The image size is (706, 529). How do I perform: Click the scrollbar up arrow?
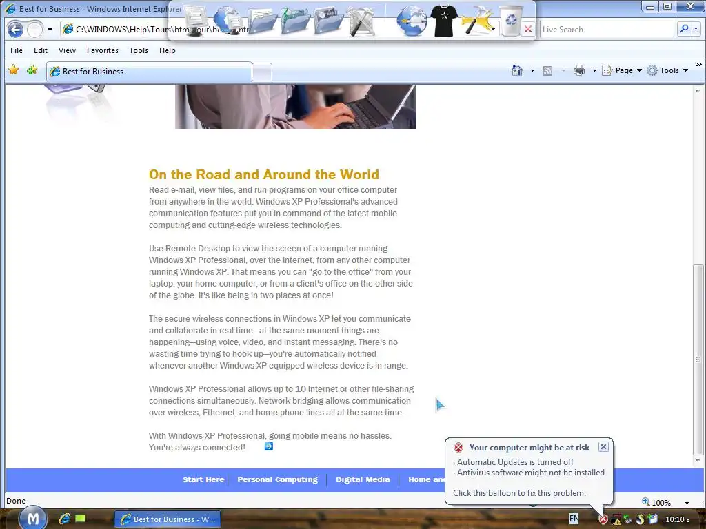click(x=698, y=90)
